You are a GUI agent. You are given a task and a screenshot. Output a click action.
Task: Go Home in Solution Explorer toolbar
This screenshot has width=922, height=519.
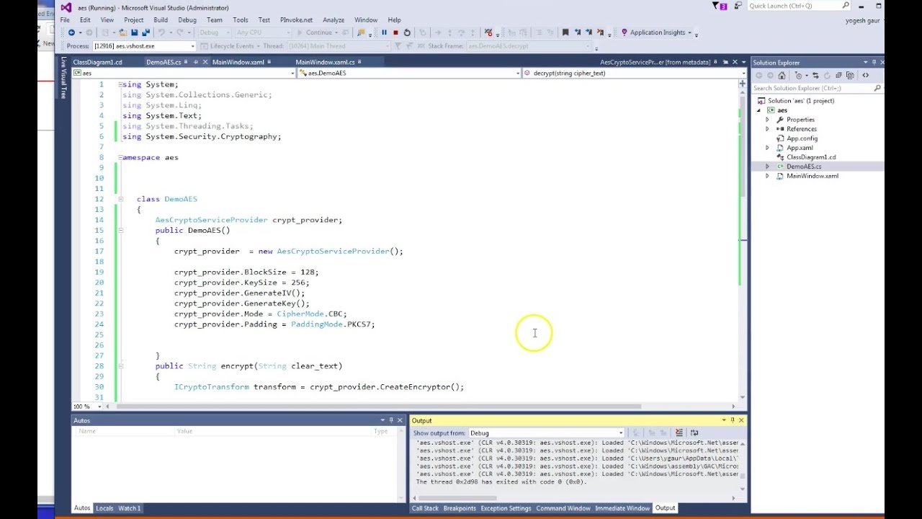[x=782, y=75]
